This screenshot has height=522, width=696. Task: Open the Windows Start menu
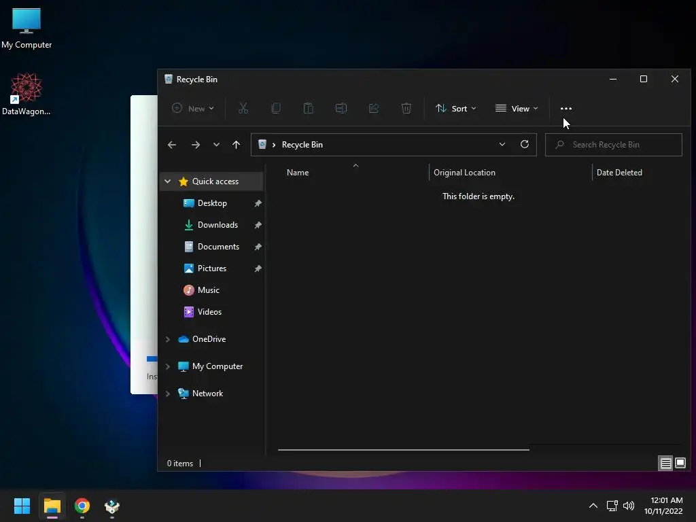coord(22,506)
